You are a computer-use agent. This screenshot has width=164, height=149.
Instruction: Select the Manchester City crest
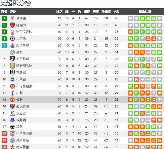[x=12, y=52]
